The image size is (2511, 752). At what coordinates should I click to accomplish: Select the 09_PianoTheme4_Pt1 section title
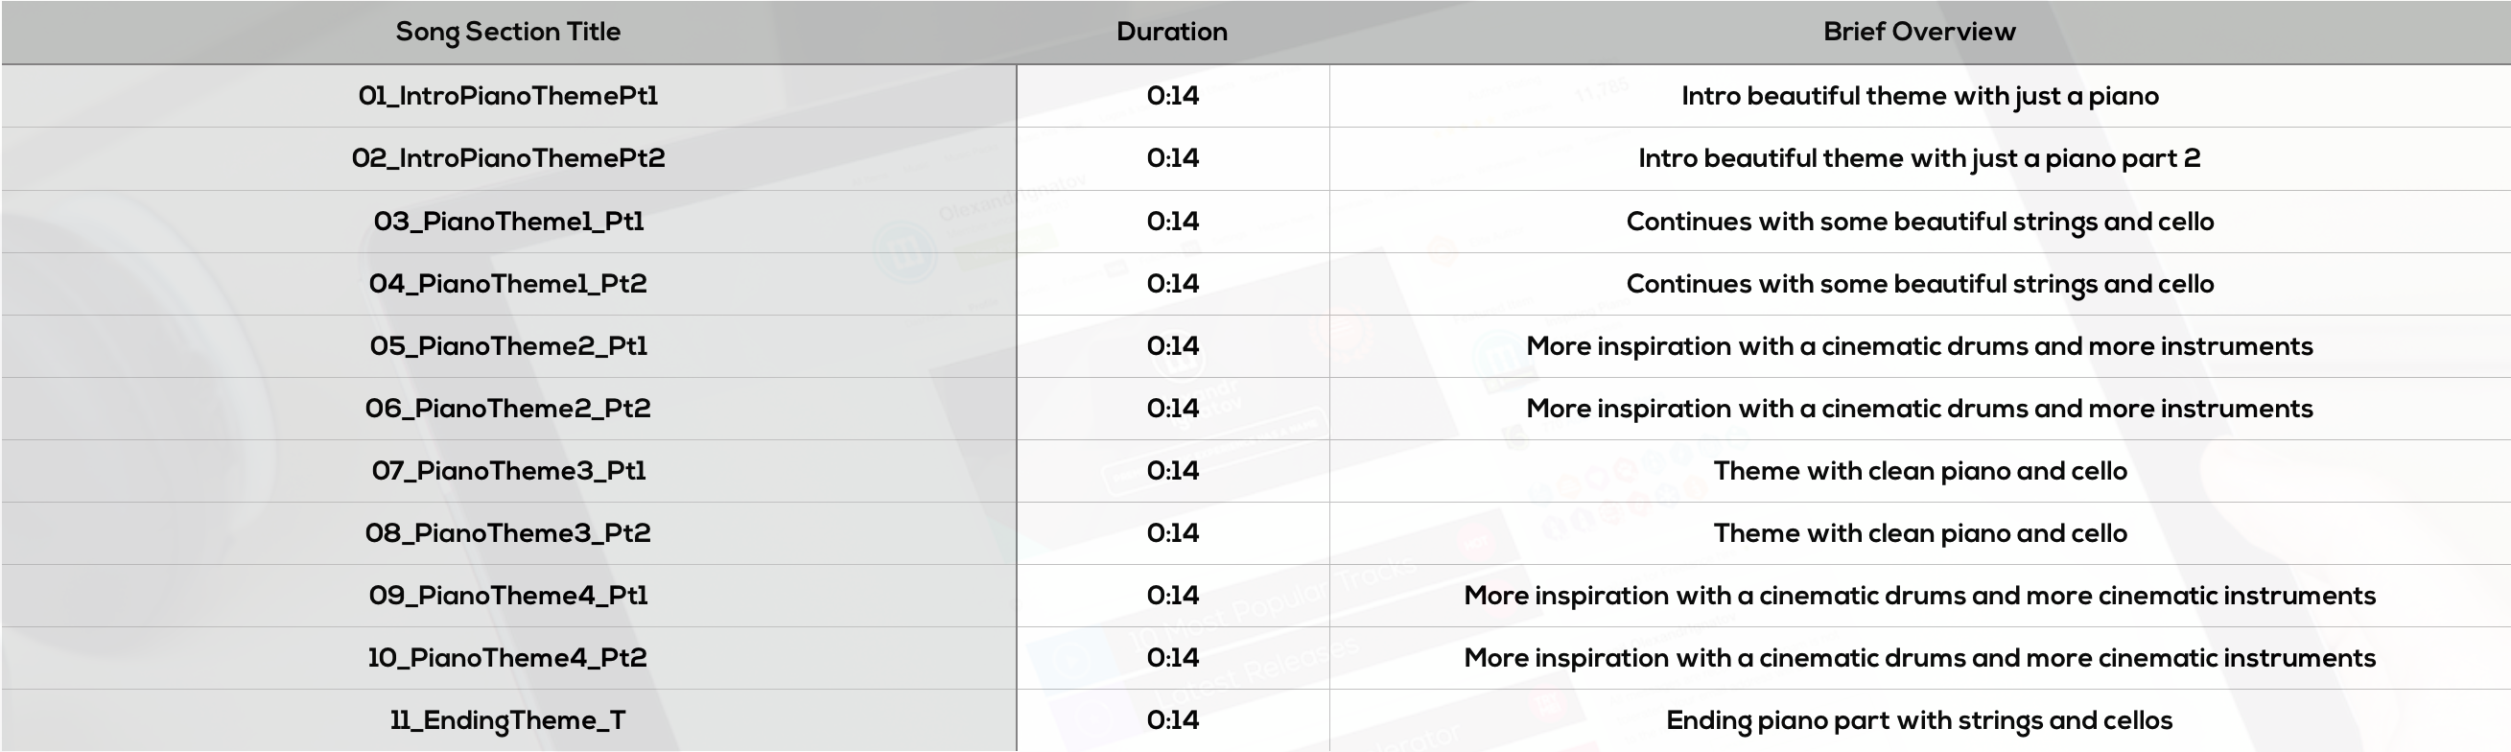pyautogui.click(x=507, y=596)
